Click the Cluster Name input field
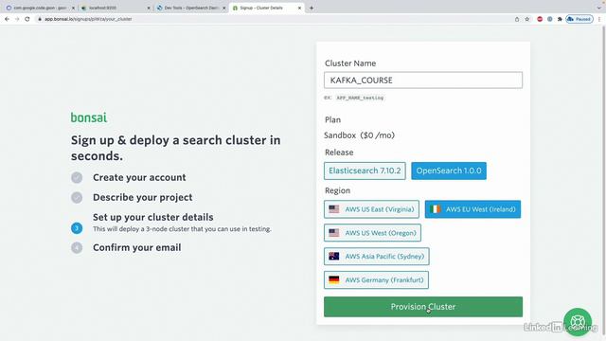 [x=423, y=80]
